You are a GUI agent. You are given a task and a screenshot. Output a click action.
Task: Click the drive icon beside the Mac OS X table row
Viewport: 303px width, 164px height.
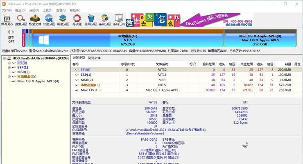tap(77, 90)
